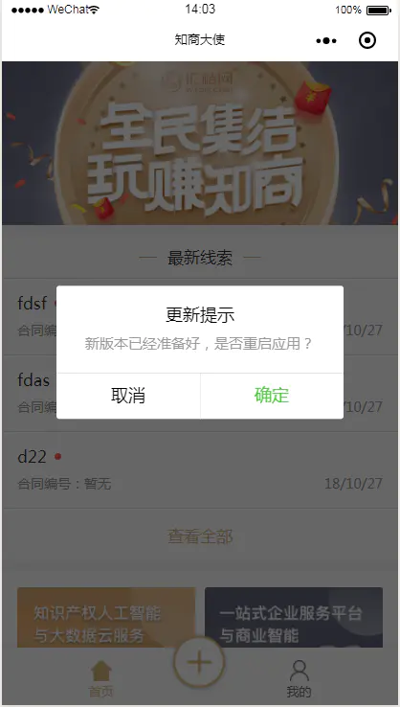Tap the 全民集结 promotional banner
The width and height of the screenshot is (400, 707).
point(200,143)
